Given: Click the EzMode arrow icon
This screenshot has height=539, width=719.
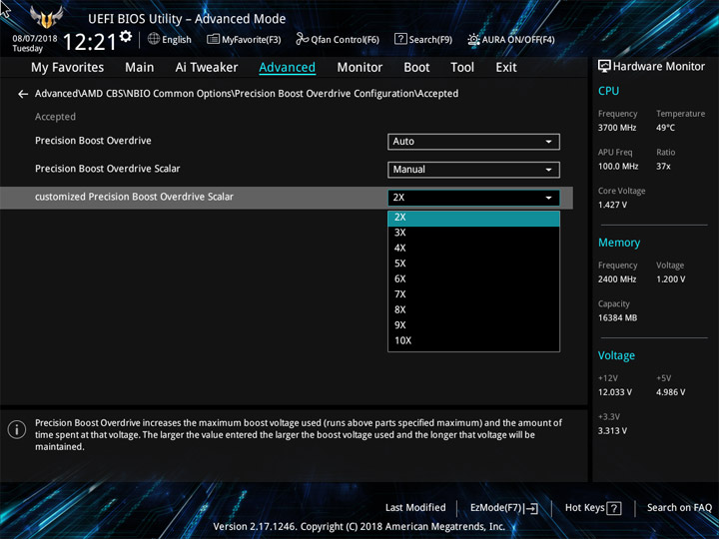Looking at the screenshot, I should coord(531,508).
